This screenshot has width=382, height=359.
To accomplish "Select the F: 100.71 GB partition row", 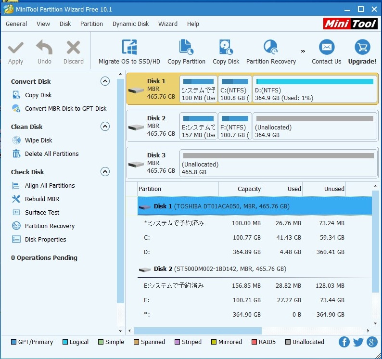I will [x=255, y=300].
